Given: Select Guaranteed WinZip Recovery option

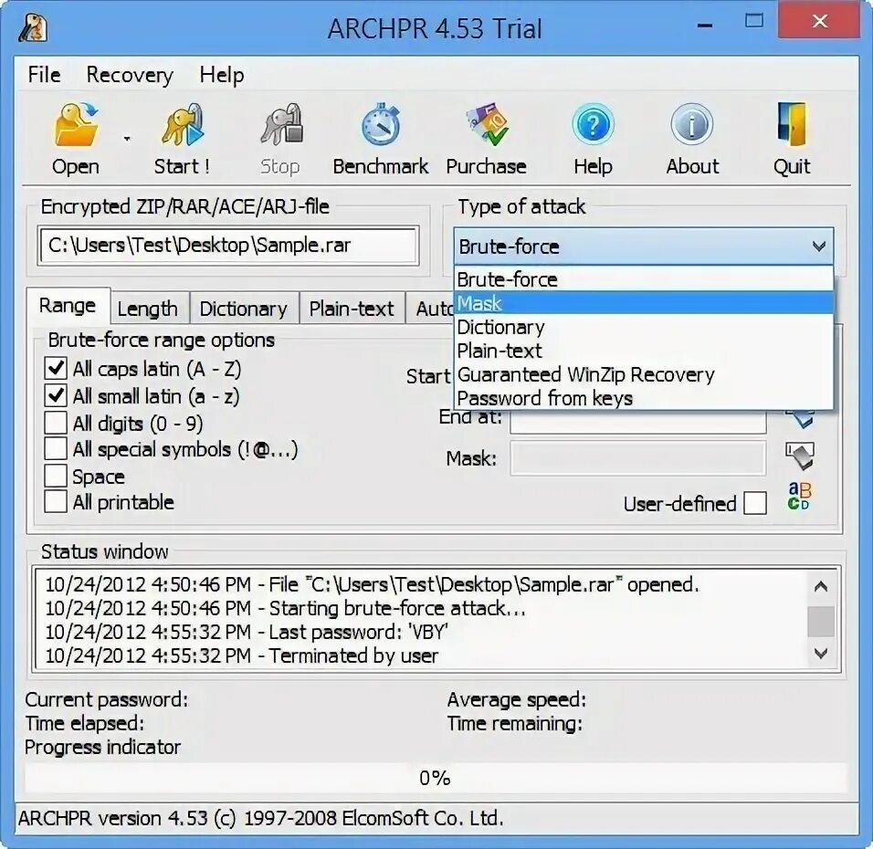Looking at the screenshot, I should coord(644,374).
